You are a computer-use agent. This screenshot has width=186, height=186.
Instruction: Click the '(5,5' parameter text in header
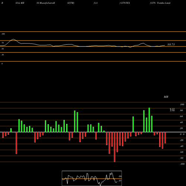(x=96, y=3)
